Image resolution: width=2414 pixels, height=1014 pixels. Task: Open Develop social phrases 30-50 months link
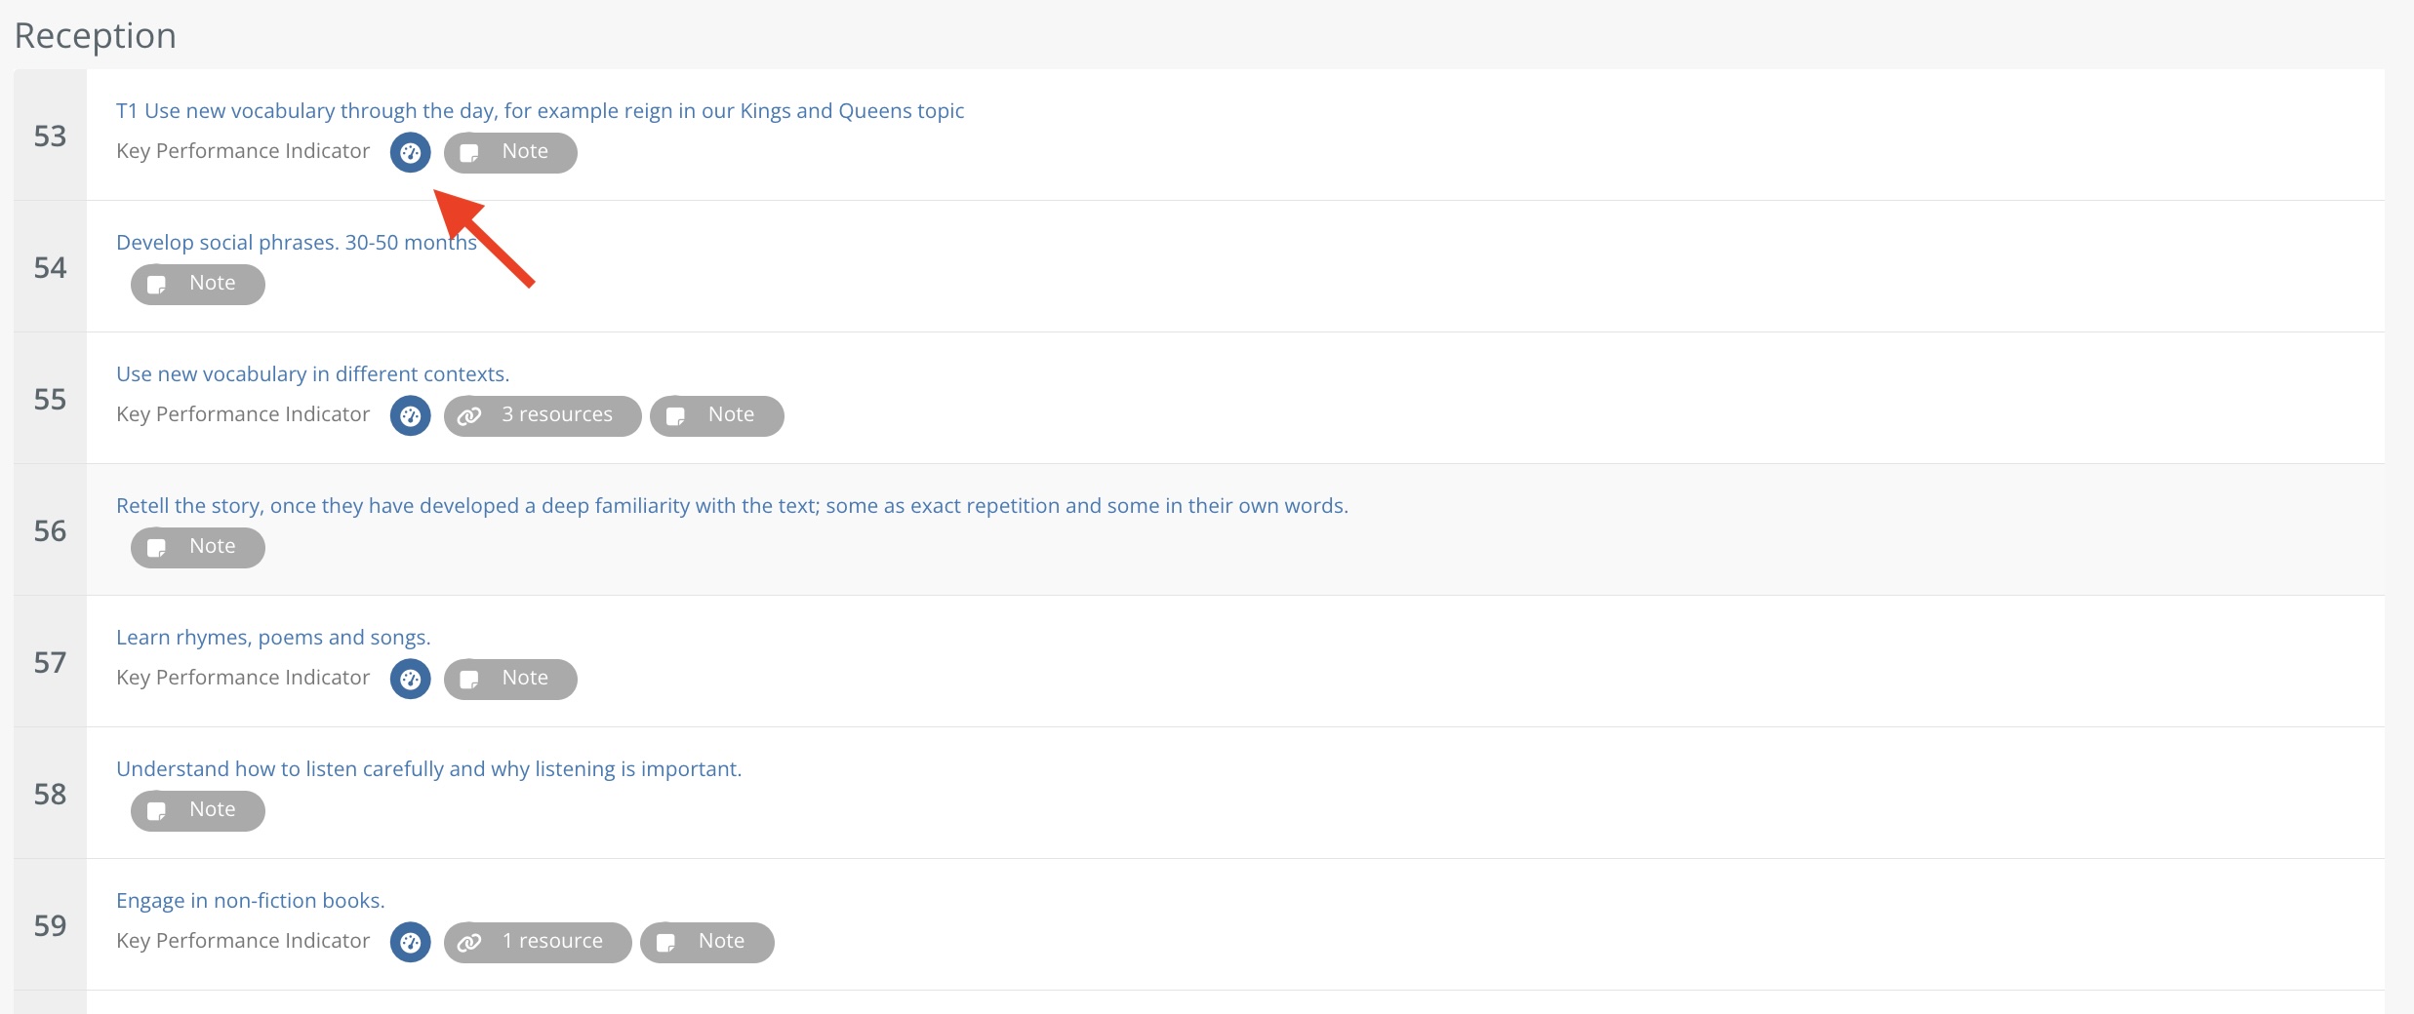coord(296,243)
